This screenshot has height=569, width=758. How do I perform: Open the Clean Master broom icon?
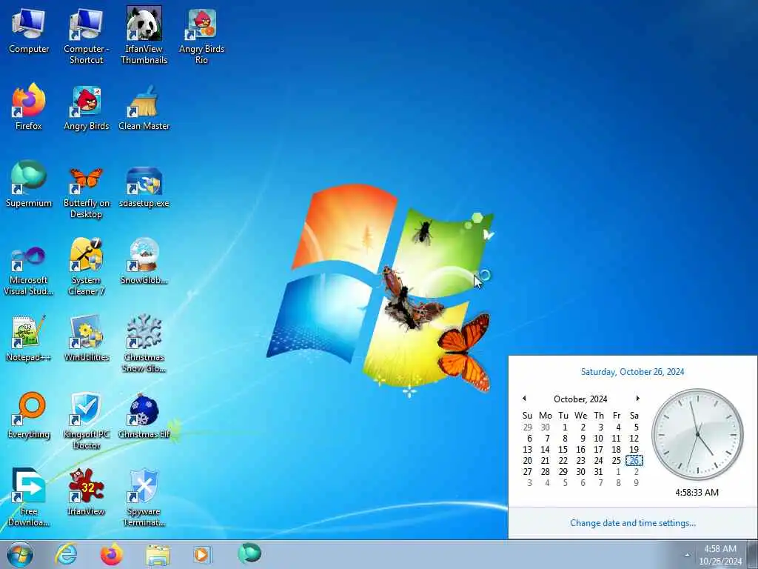(x=144, y=107)
